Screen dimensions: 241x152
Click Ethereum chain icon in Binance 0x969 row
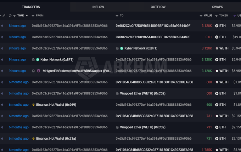(2, 105)
